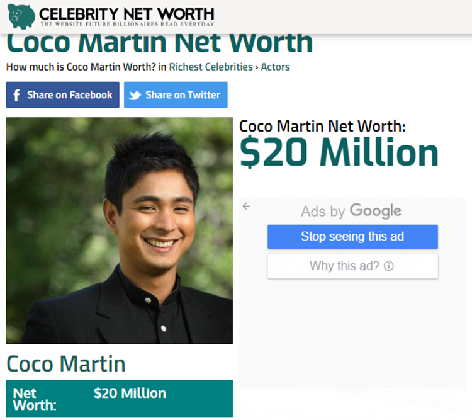Screen dimensions: 472x420
Task: Share on Facebook button
Action: click(62, 95)
